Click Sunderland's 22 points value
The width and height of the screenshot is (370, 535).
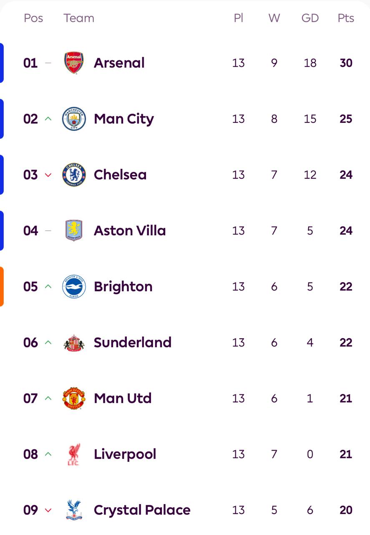point(346,343)
